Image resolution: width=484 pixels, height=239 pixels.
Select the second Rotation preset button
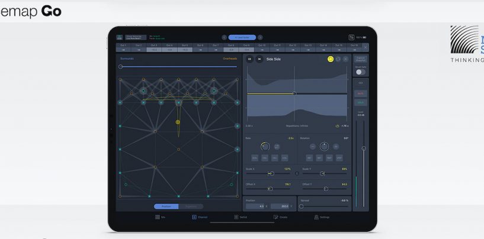(319, 158)
